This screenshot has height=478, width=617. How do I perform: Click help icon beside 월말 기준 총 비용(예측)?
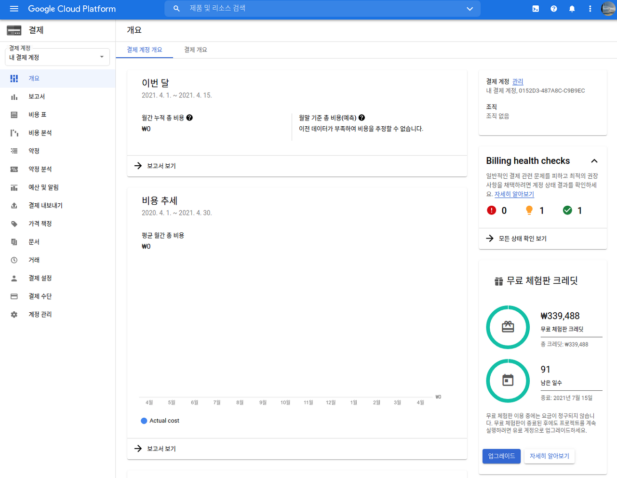362,118
